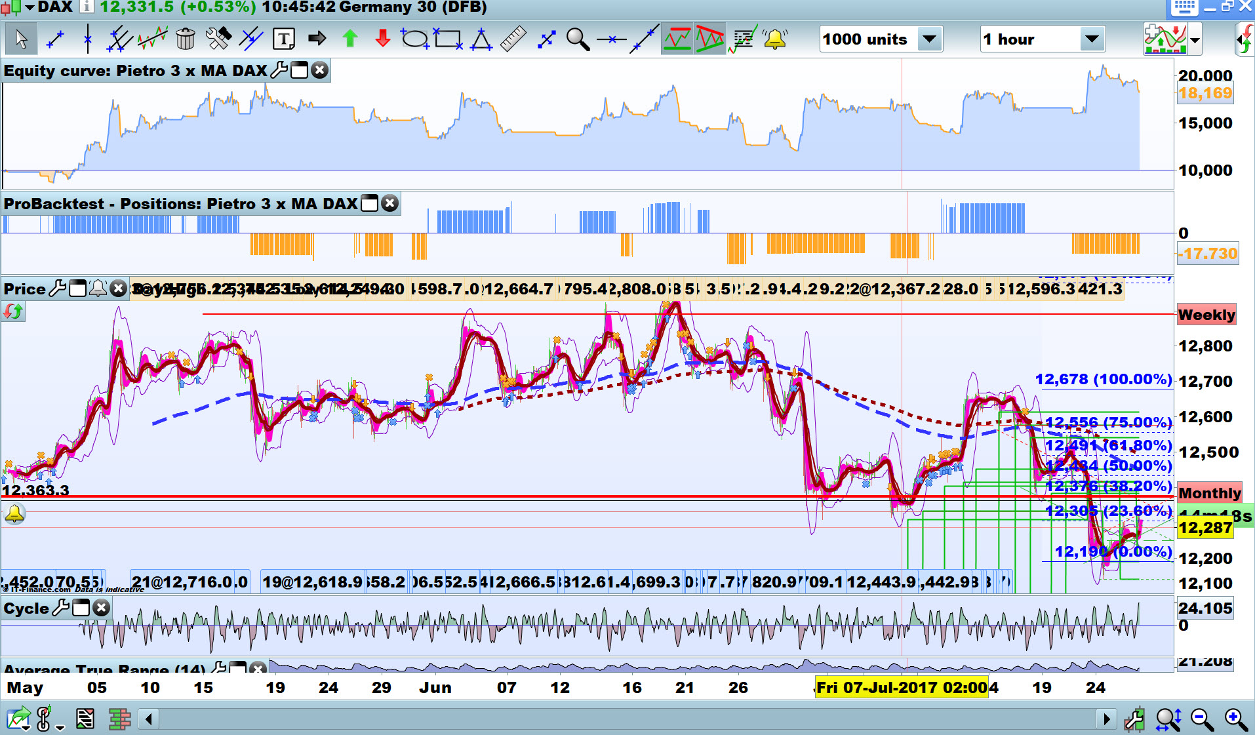Open Equity curve settings wrench
The width and height of the screenshot is (1255, 735).
(x=279, y=70)
